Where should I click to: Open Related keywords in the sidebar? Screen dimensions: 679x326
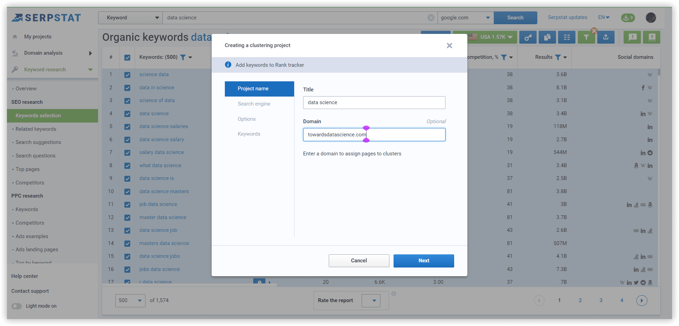coord(36,129)
